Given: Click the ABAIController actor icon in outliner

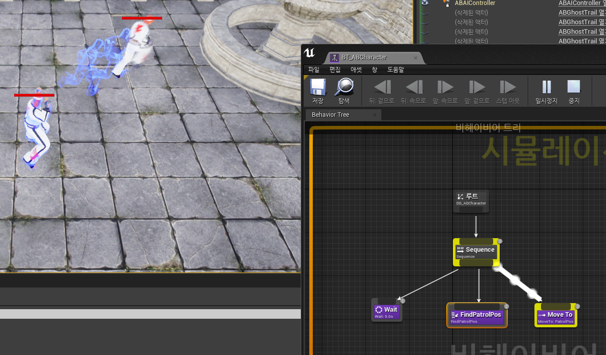Looking at the screenshot, I should (x=446, y=3).
